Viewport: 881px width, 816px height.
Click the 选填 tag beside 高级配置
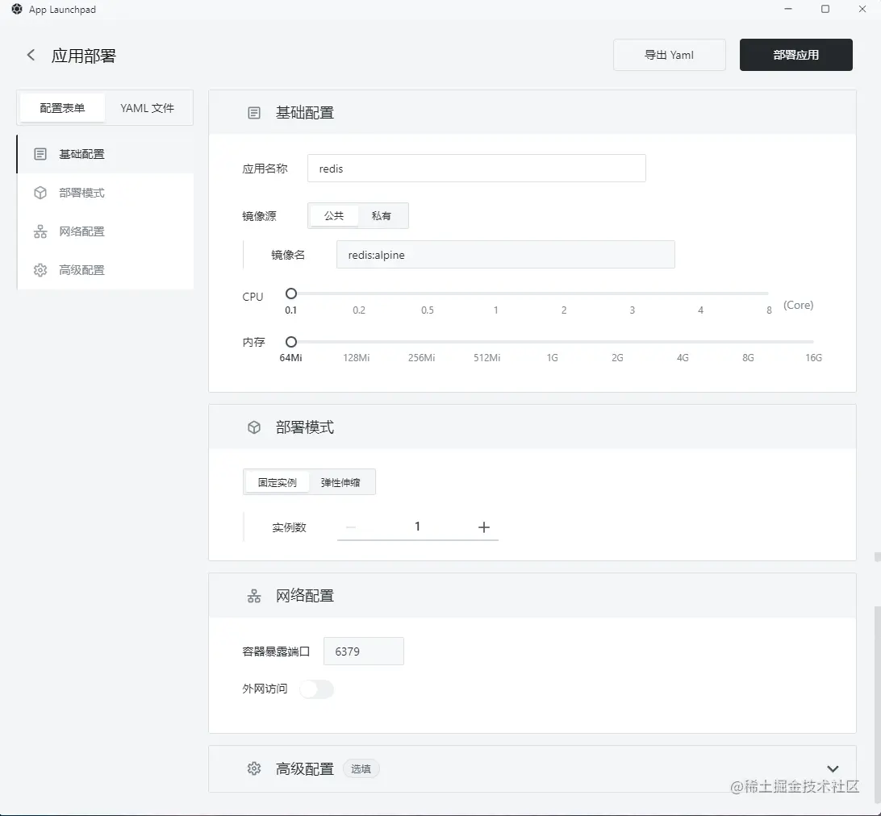(x=361, y=768)
